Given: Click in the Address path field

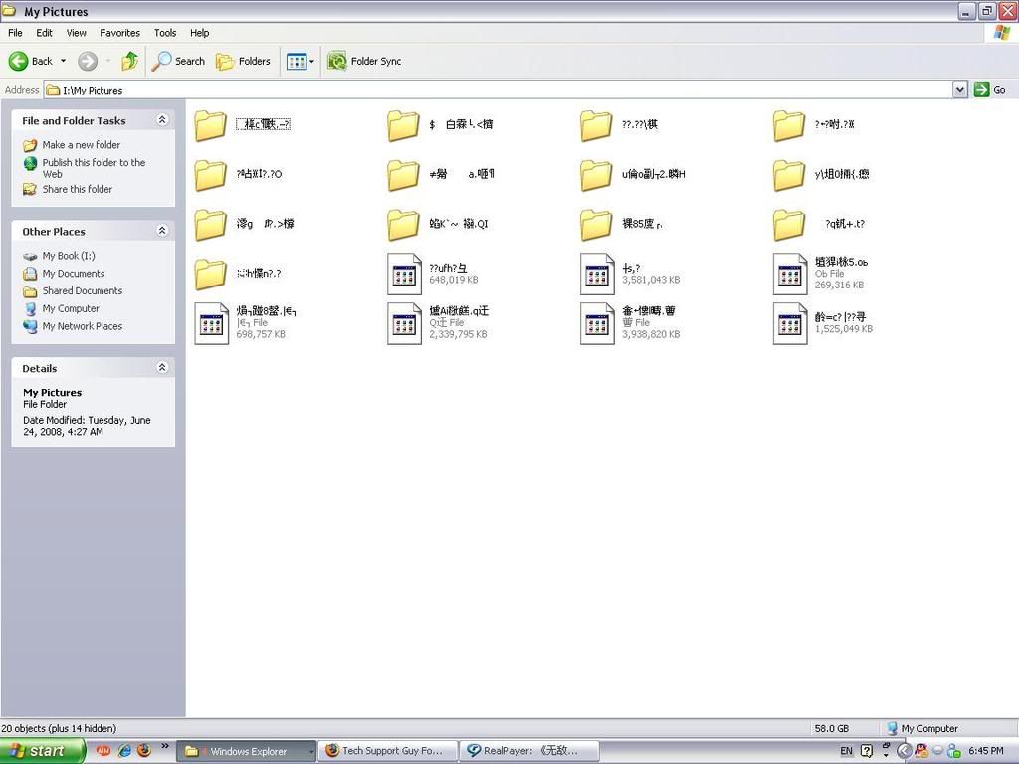Looking at the screenshot, I should click(x=498, y=90).
